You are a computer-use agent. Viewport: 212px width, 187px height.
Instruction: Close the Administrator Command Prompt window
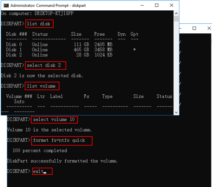[172, 5]
